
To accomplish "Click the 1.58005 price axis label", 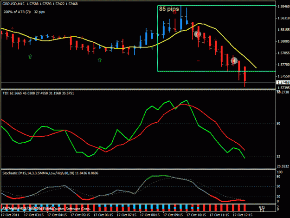I will (x=284, y=41).
